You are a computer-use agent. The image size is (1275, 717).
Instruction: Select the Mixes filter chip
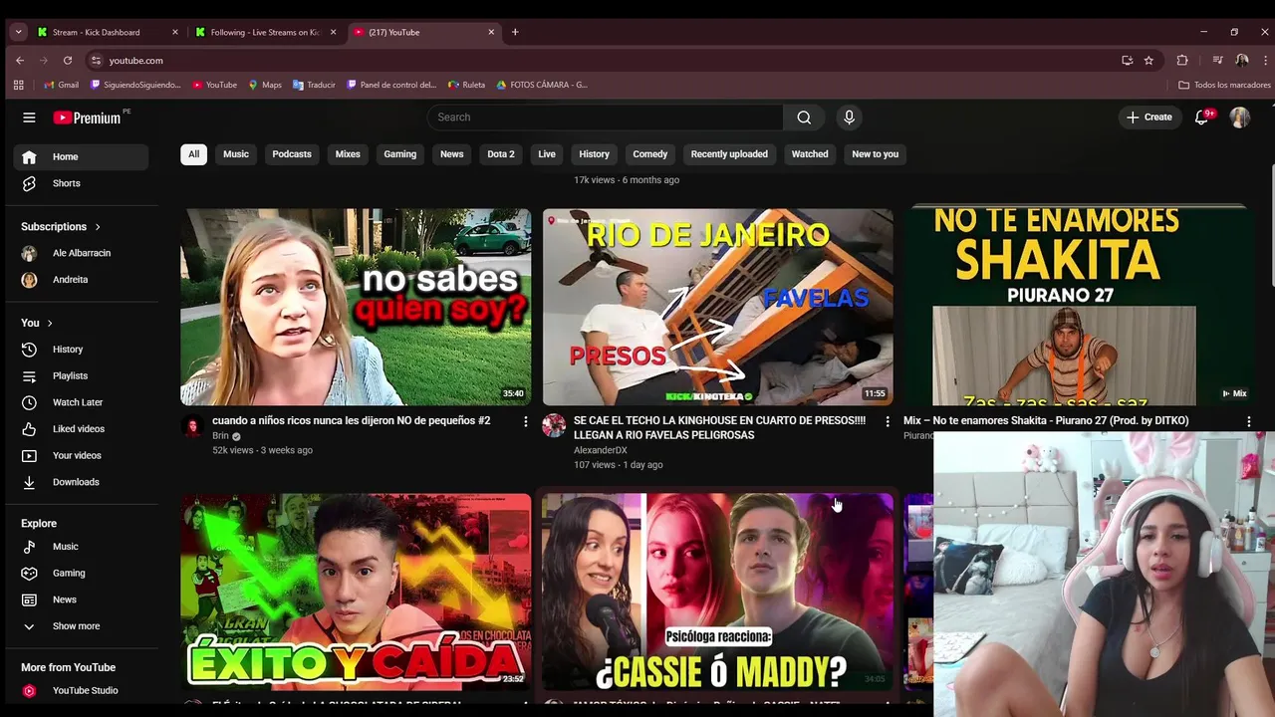[348, 154]
